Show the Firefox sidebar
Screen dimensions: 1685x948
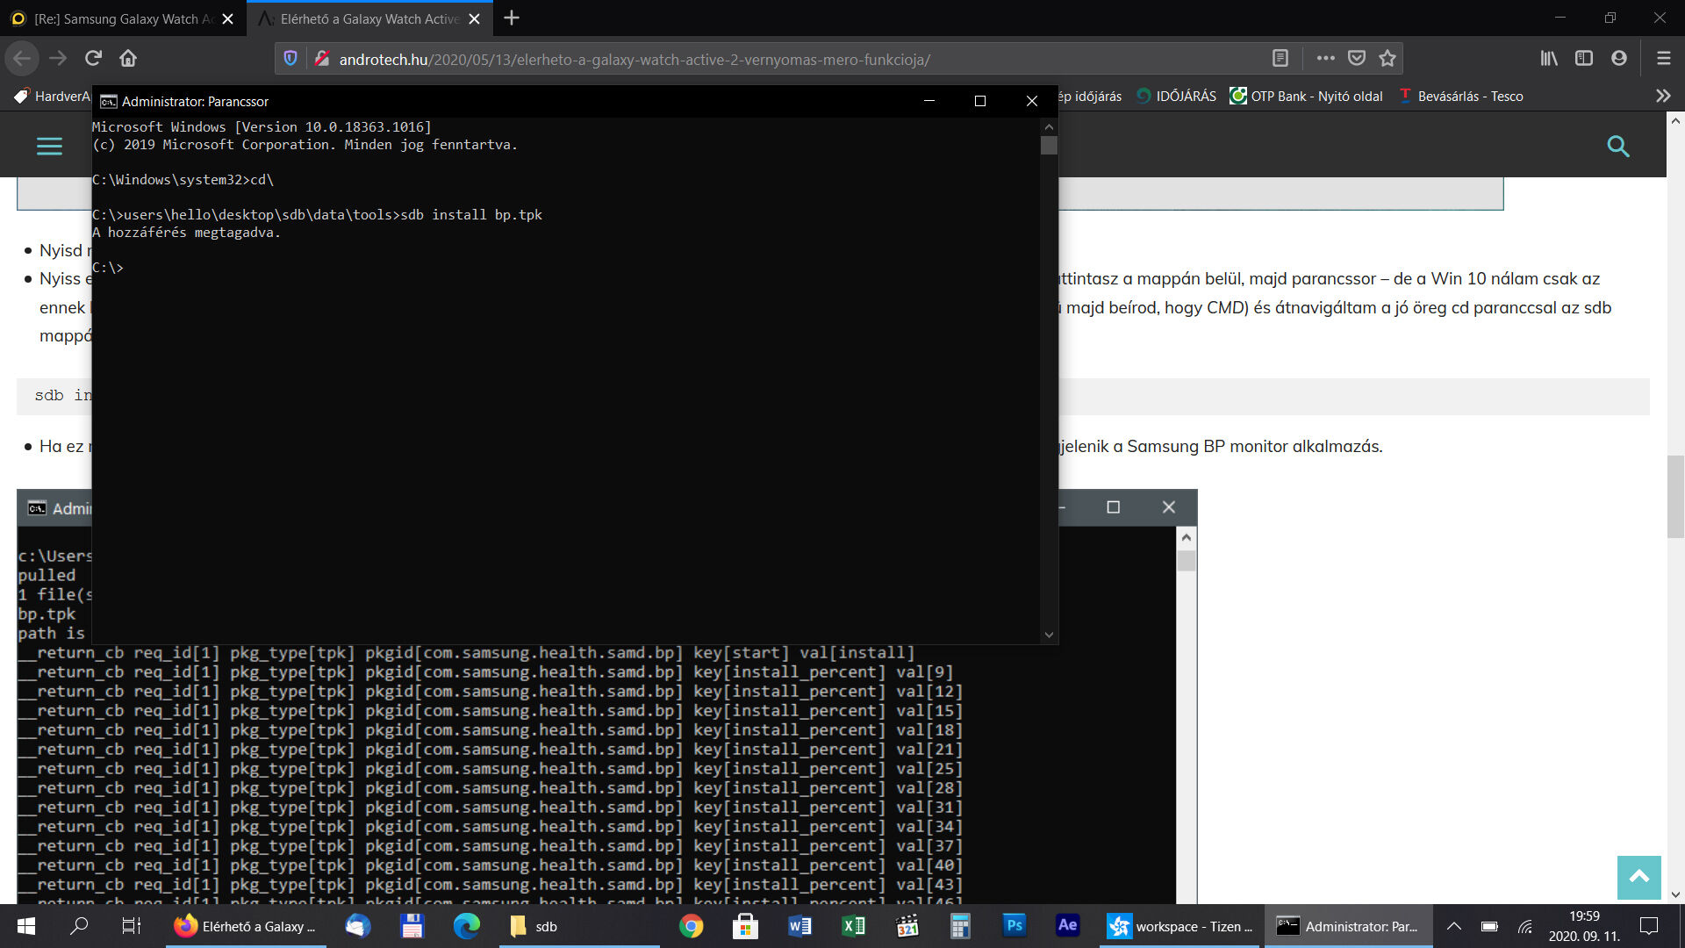coord(1584,59)
